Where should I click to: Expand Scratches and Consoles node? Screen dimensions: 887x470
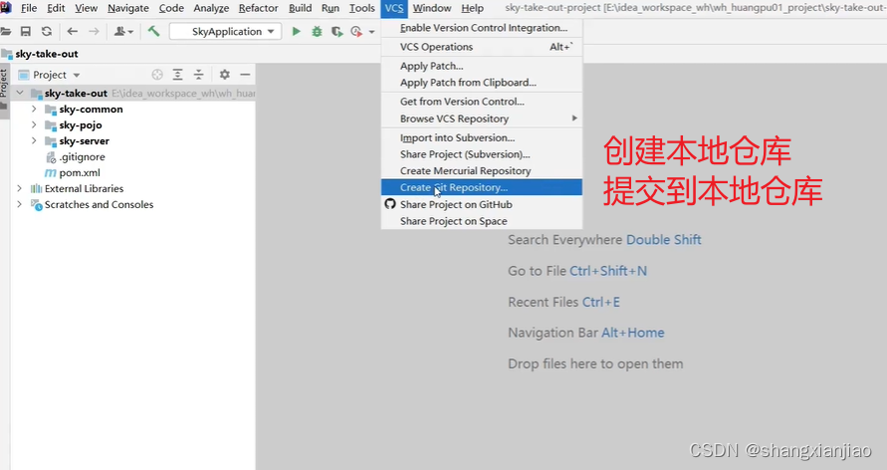point(19,203)
